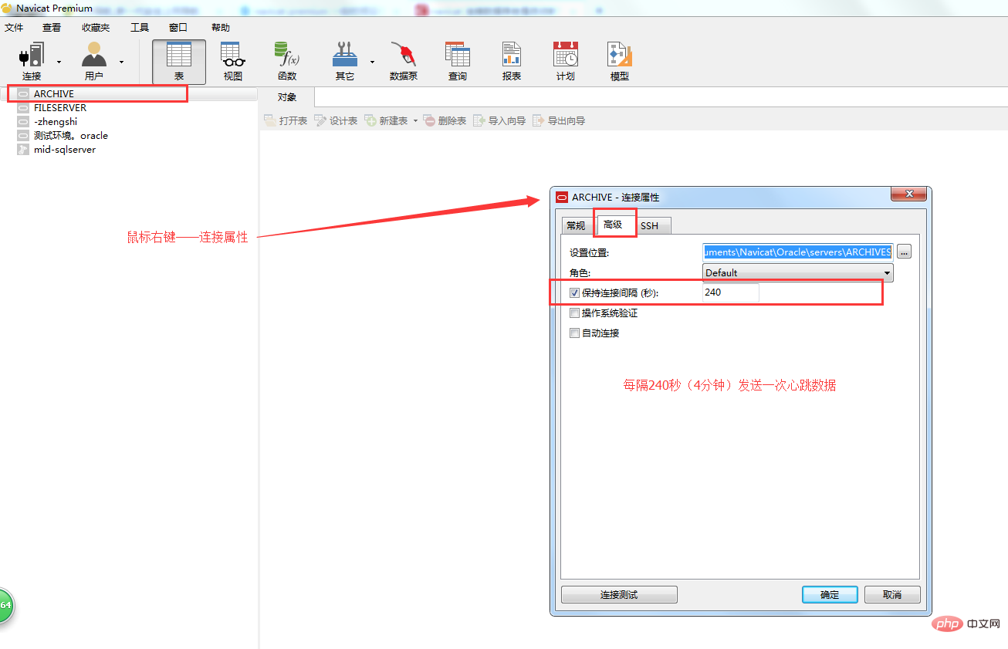Viewport: 1008px width, 649px height.
Task: Enable Auto connect (自动连接) checkbox
Action: [574, 333]
